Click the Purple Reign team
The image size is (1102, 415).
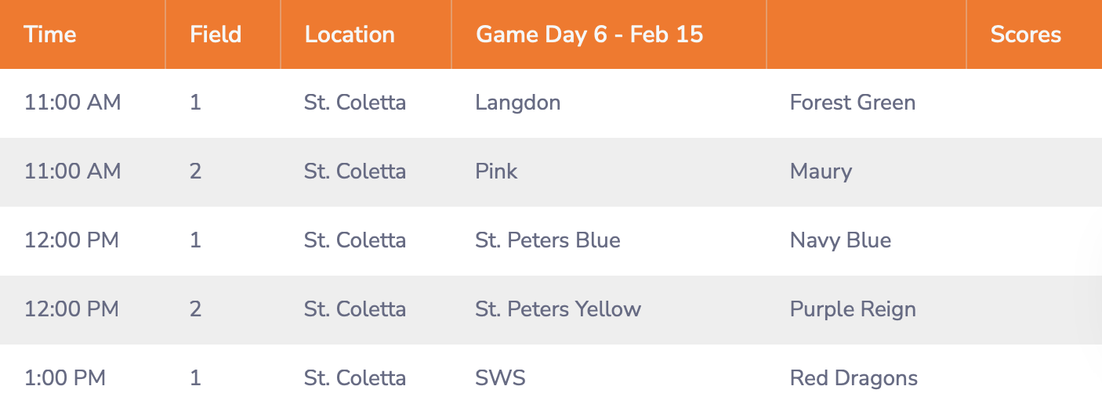tap(853, 309)
